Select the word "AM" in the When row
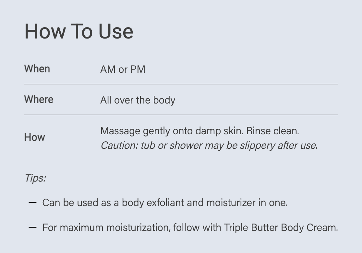Viewport: 362px width, 253px height. point(108,69)
